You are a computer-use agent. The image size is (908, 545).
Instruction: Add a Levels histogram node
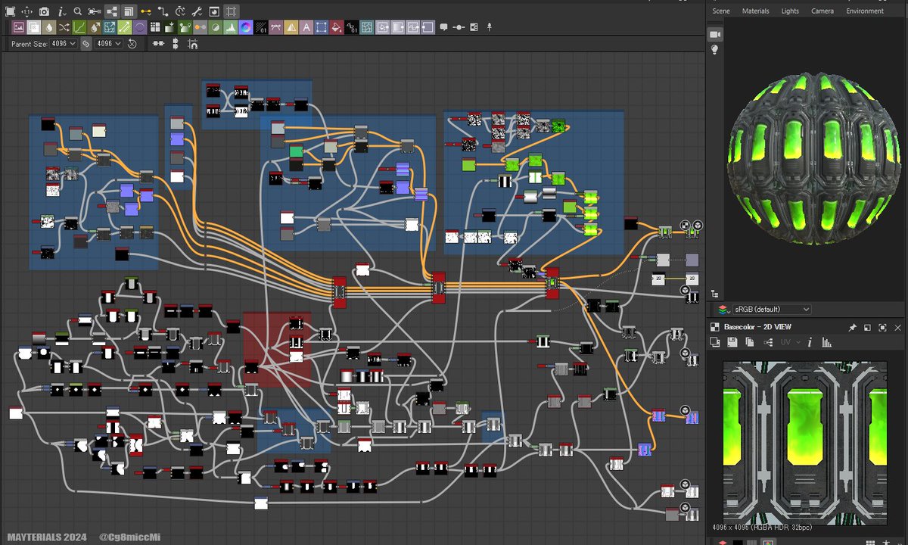[231, 27]
